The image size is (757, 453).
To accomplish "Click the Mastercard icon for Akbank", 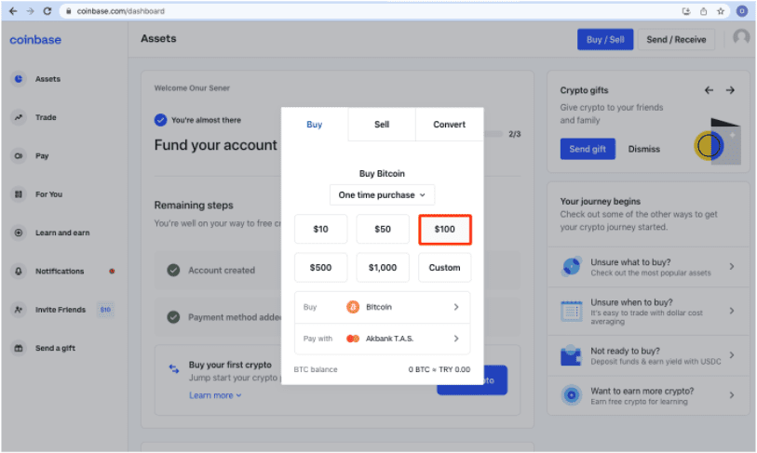I will 353,339.
